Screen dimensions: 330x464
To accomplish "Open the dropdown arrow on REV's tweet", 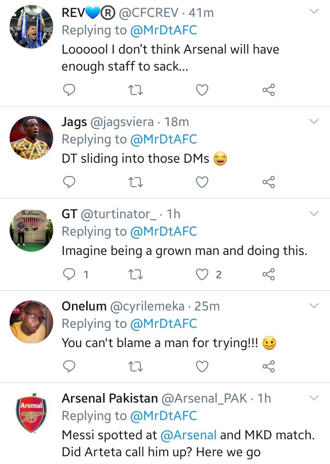I will click(x=314, y=11).
